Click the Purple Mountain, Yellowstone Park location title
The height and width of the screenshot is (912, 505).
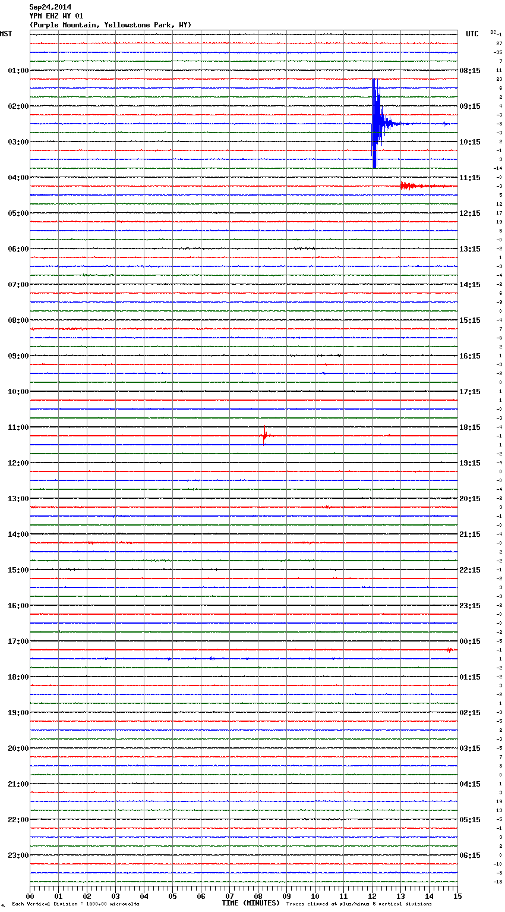[111, 25]
